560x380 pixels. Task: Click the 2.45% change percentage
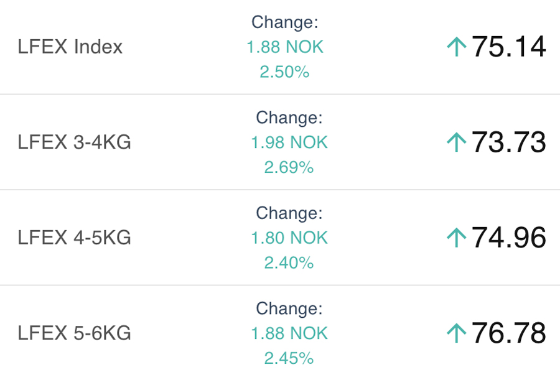click(x=289, y=358)
